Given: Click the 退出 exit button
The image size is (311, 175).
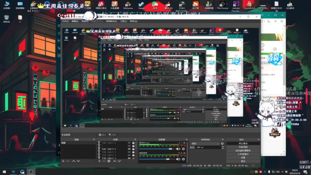Looking at the screenshot, I should [243, 161].
